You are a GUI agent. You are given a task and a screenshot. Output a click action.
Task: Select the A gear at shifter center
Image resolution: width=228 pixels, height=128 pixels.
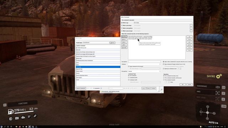(x=207, y=113)
